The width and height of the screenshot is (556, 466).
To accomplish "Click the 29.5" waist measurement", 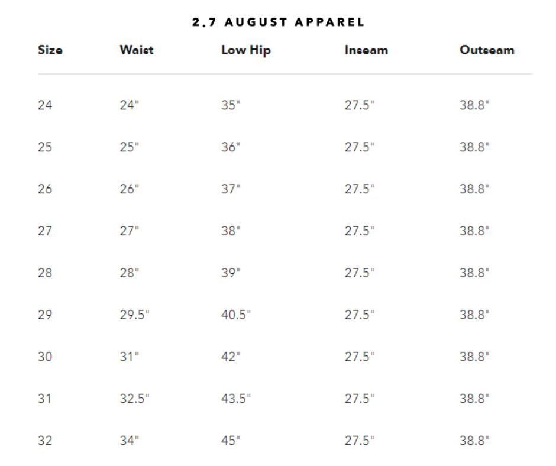I will coord(134,315).
